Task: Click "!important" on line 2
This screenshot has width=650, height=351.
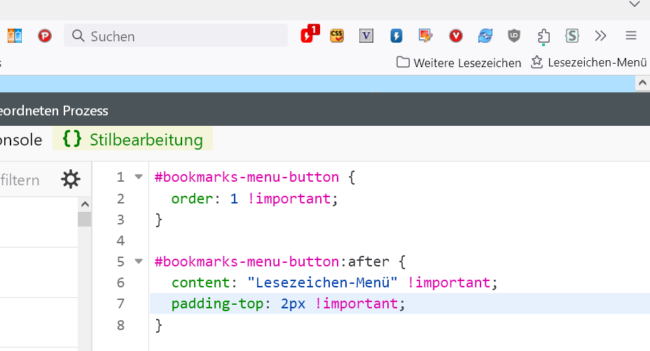Action: coord(289,199)
